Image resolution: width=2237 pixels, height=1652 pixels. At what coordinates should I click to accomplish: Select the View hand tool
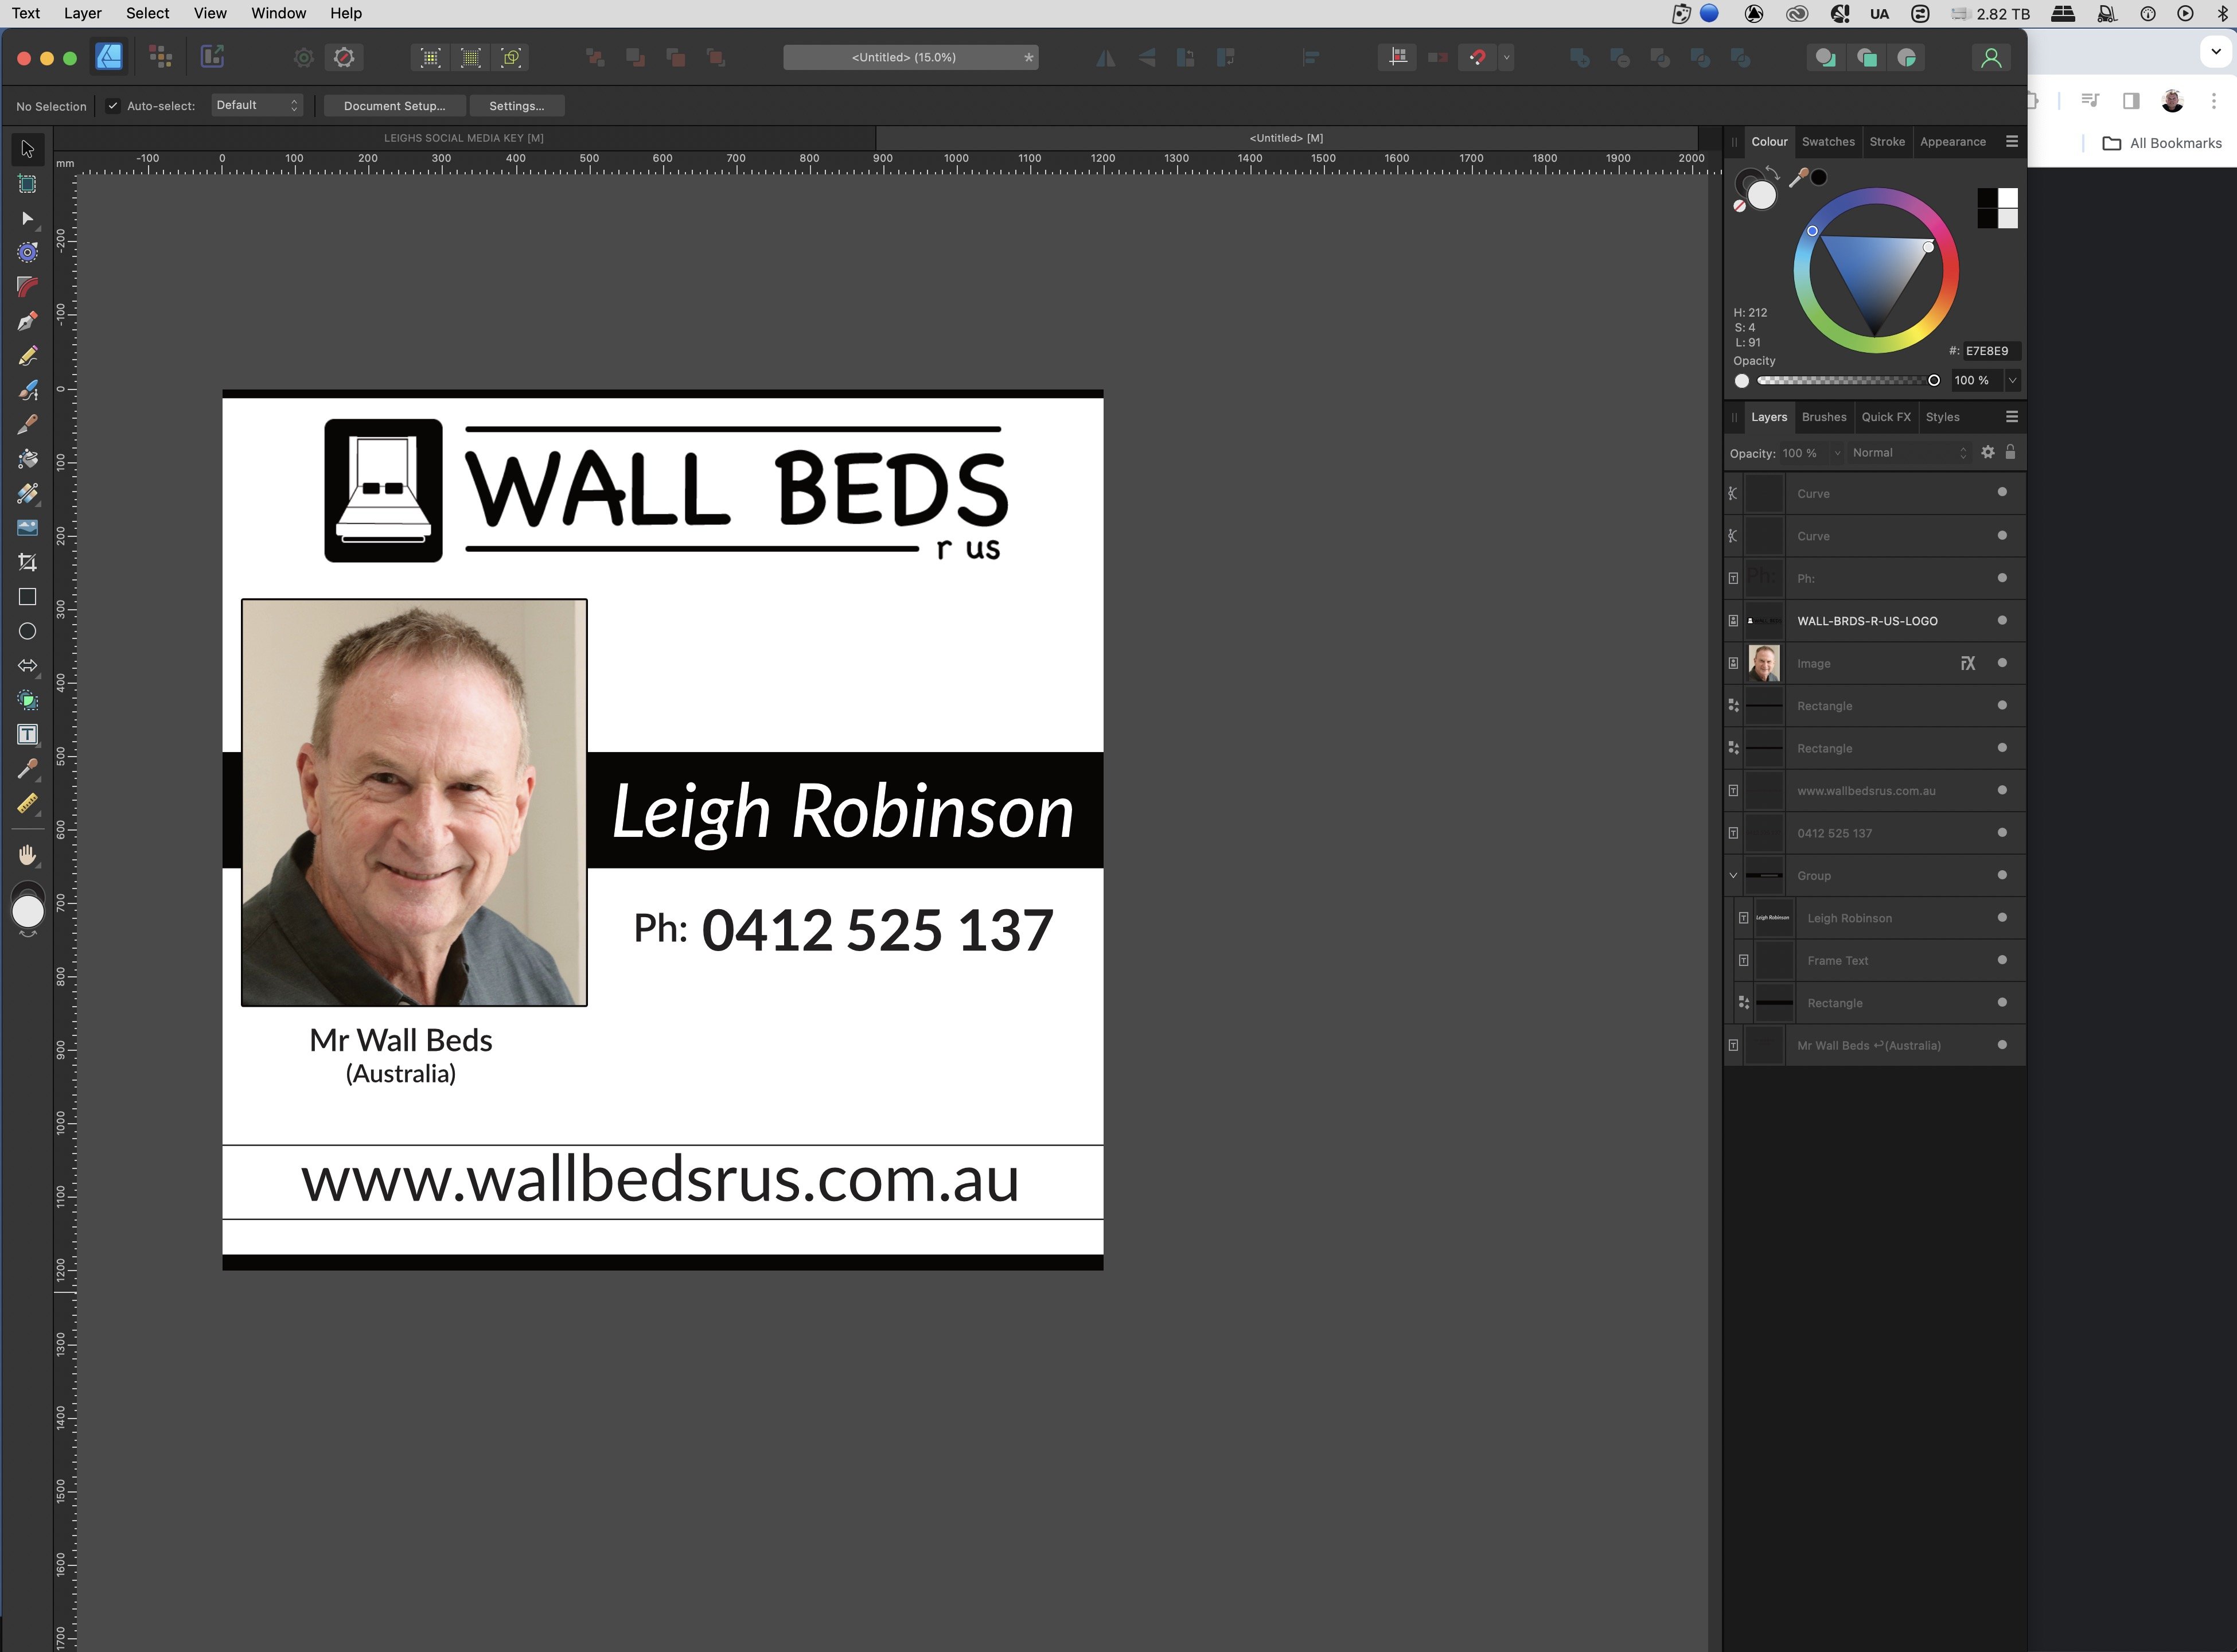point(27,855)
